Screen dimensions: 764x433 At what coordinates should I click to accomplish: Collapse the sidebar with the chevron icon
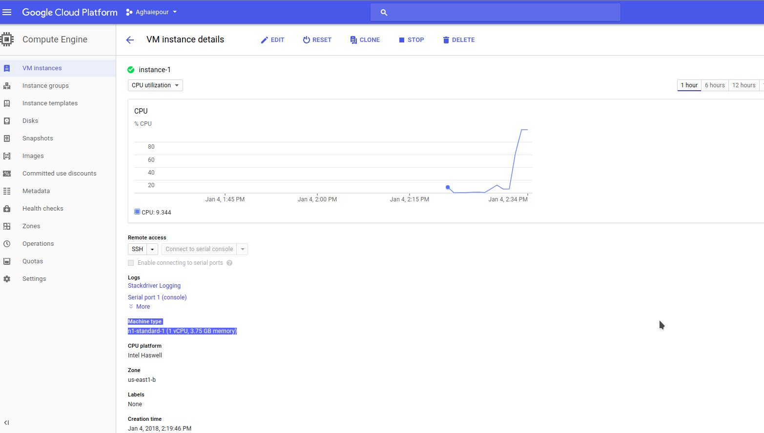click(6, 423)
